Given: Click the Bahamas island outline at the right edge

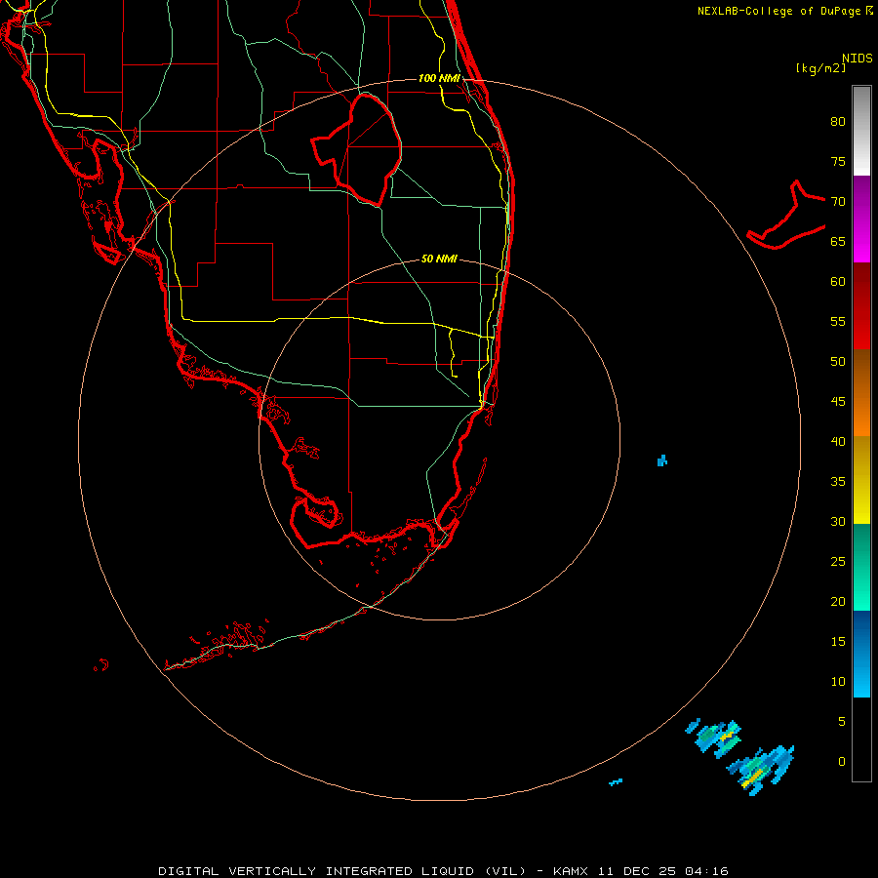Looking at the screenshot, I should [x=786, y=215].
